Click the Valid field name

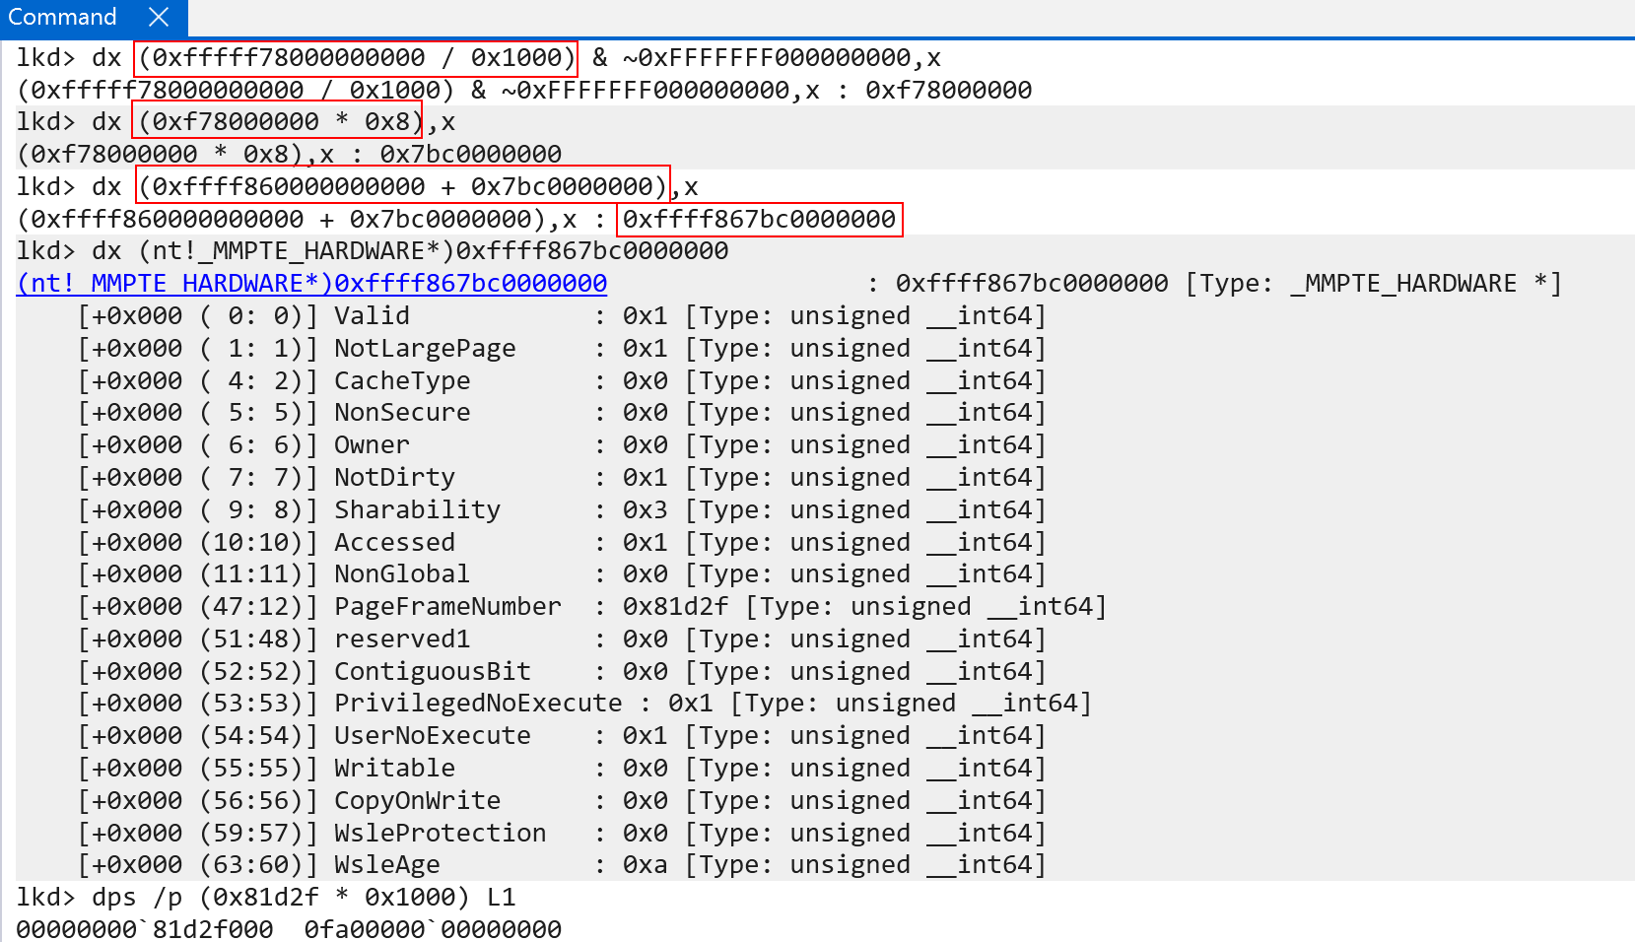[x=372, y=316]
